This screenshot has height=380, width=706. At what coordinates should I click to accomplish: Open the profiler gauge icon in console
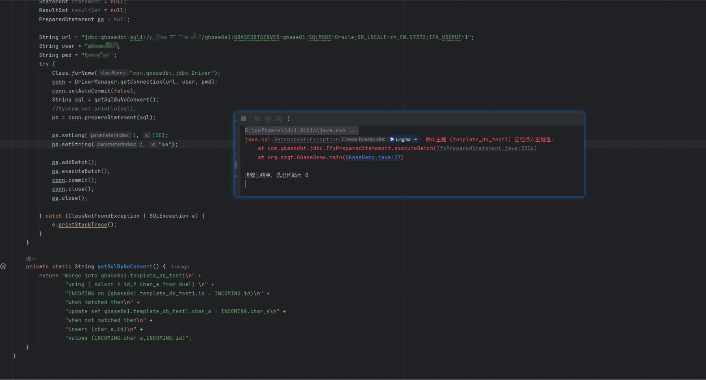click(278, 119)
